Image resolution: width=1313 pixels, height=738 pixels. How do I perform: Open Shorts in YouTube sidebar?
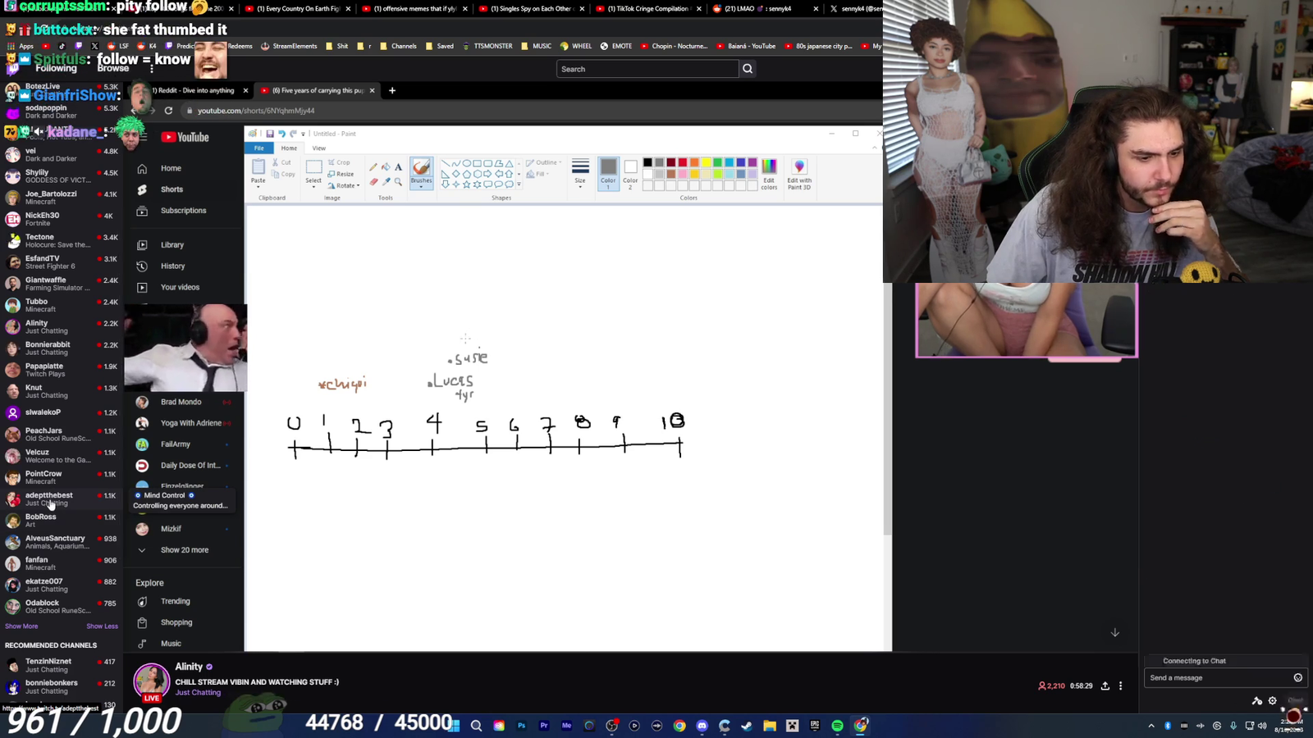[x=172, y=189]
